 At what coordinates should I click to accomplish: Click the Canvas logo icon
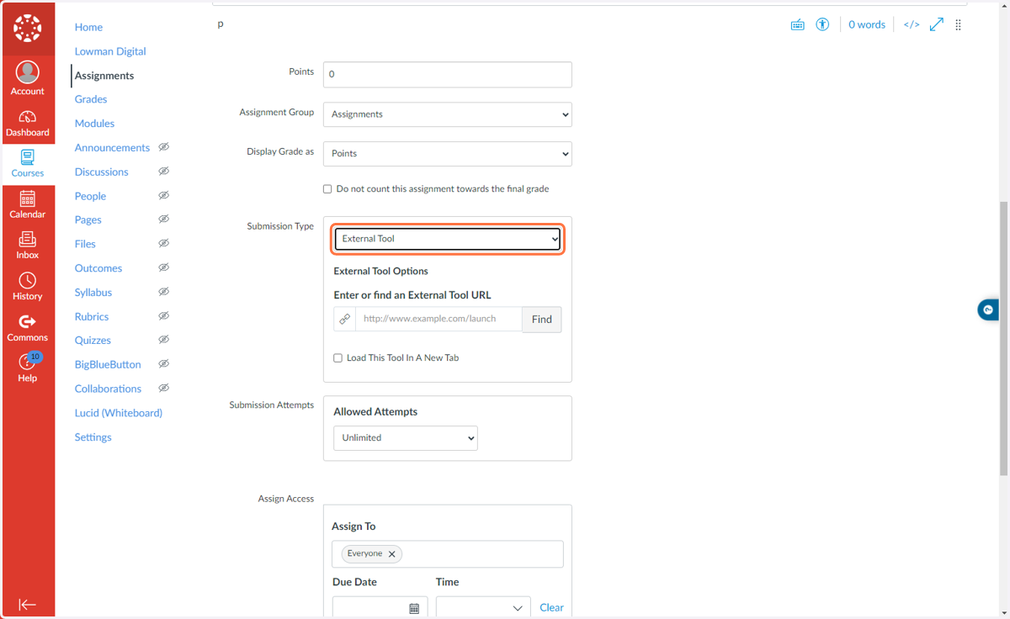pyautogui.click(x=27, y=28)
